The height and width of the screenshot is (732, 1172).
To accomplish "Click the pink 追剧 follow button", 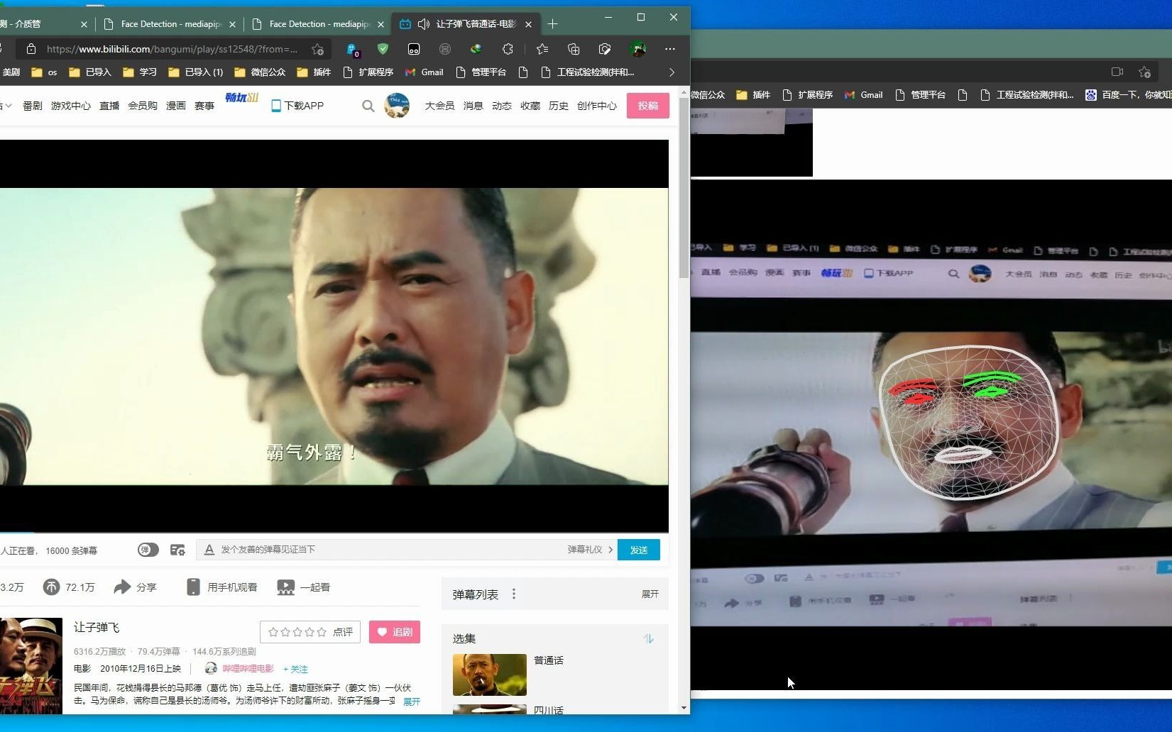I will coord(395,632).
